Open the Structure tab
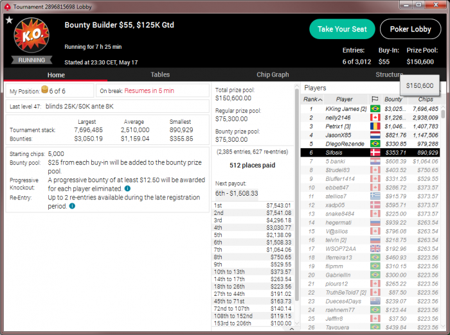450x335 pixels. click(389, 75)
